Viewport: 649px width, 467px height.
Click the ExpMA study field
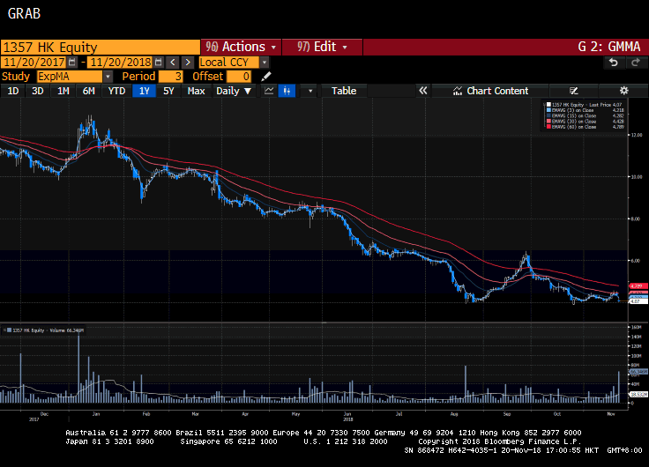(70, 77)
